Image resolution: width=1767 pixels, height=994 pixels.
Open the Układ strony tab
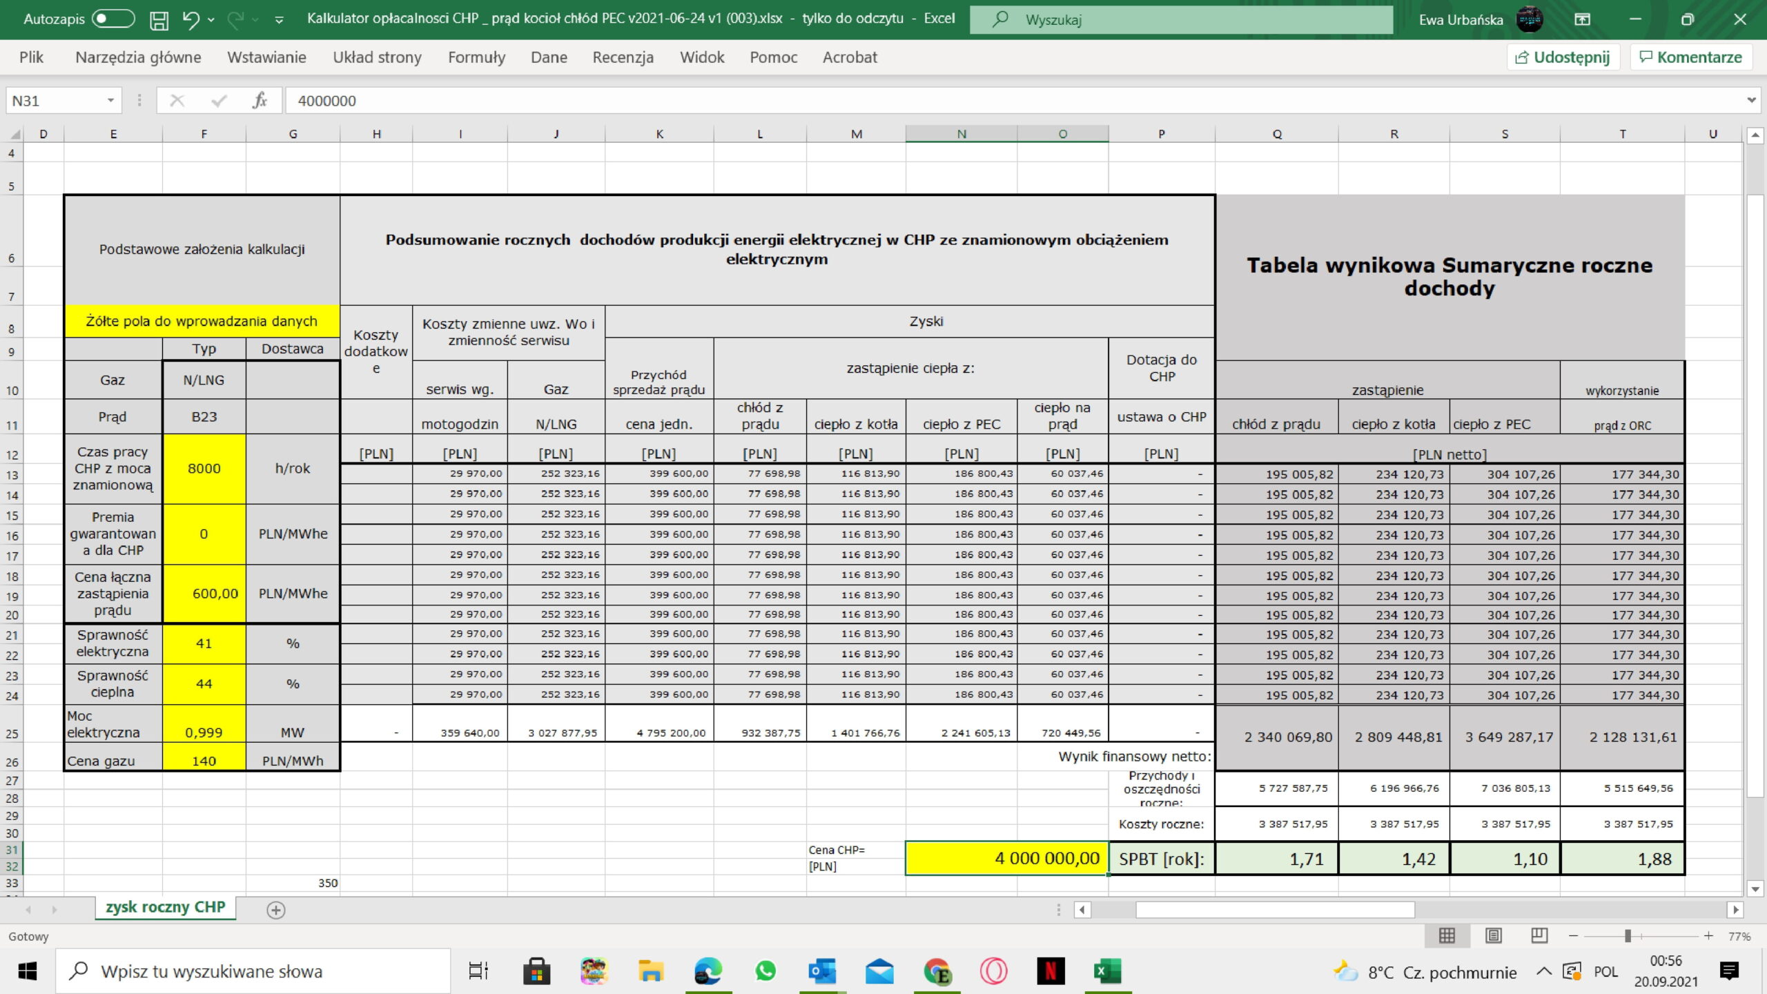[x=377, y=57]
